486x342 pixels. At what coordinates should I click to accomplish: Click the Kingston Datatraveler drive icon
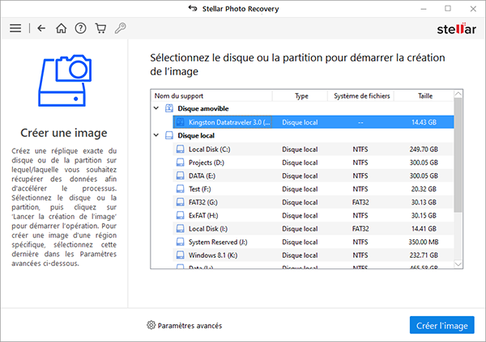181,122
